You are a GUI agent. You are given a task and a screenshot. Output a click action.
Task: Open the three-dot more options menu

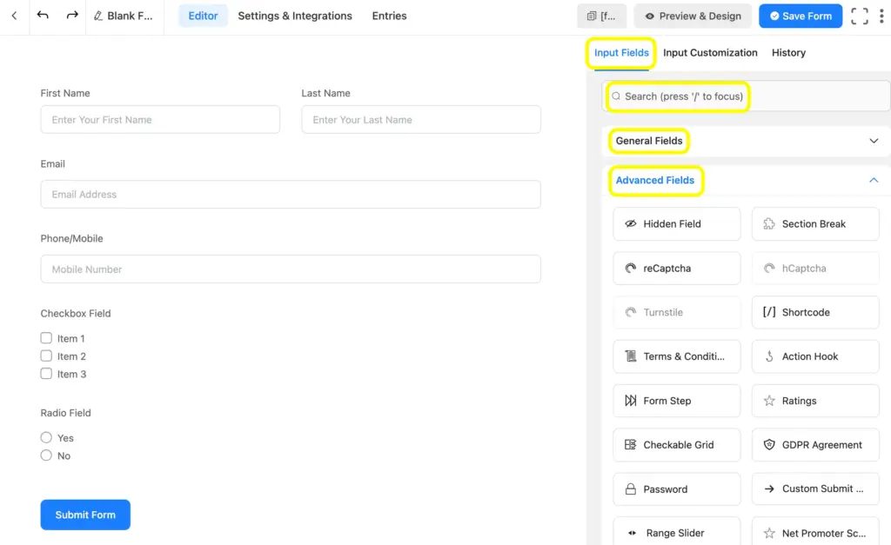[x=881, y=16]
